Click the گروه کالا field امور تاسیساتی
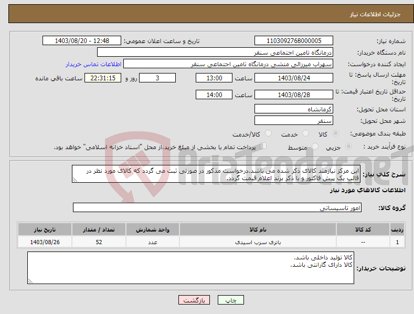This screenshot has height=314, width=414. 217,207
